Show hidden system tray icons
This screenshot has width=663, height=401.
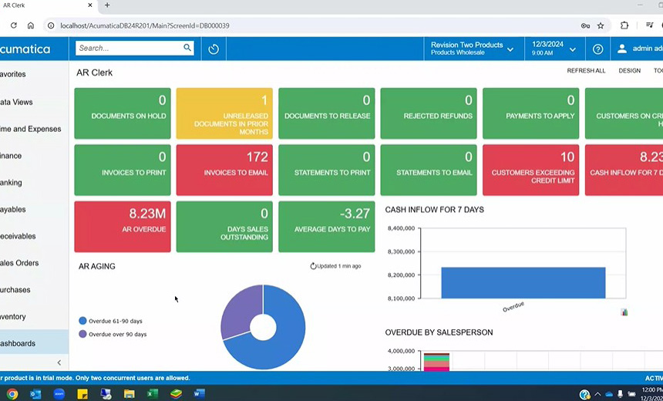pyautogui.click(x=597, y=394)
